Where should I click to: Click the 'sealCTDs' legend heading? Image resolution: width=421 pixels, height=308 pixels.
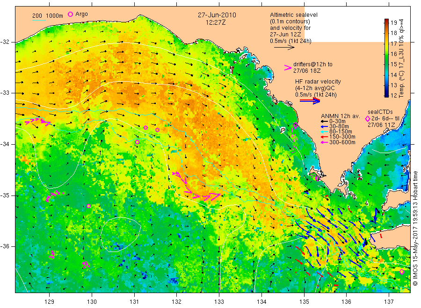point(380,112)
